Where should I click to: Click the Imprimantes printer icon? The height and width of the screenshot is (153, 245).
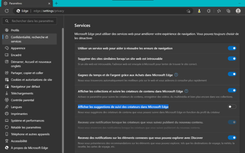click(x=7, y=114)
